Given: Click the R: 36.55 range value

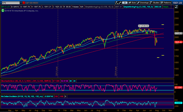Looking at the screenshot, I should (67, 7).
